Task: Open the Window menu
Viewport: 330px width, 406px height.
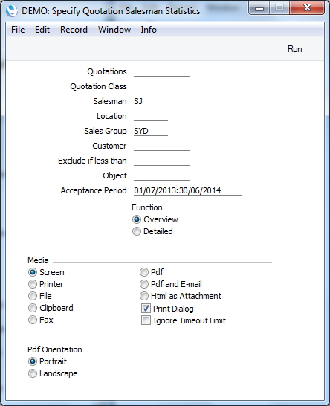Action: click(114, 30)
